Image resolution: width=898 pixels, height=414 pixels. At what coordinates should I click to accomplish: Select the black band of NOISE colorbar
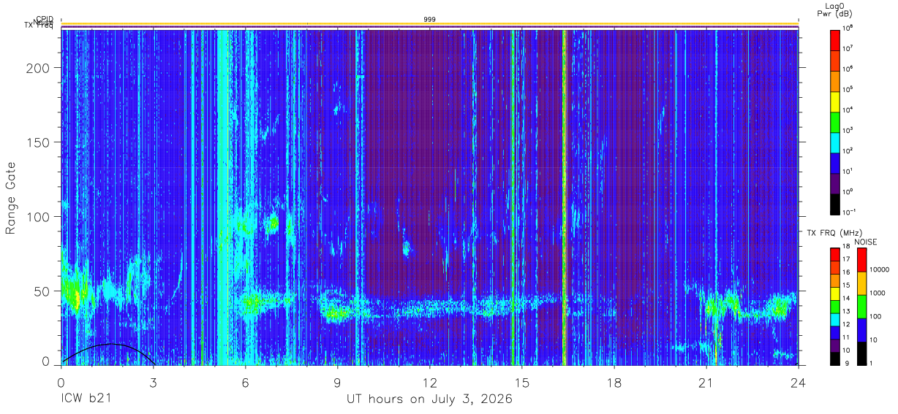(861, 353)
